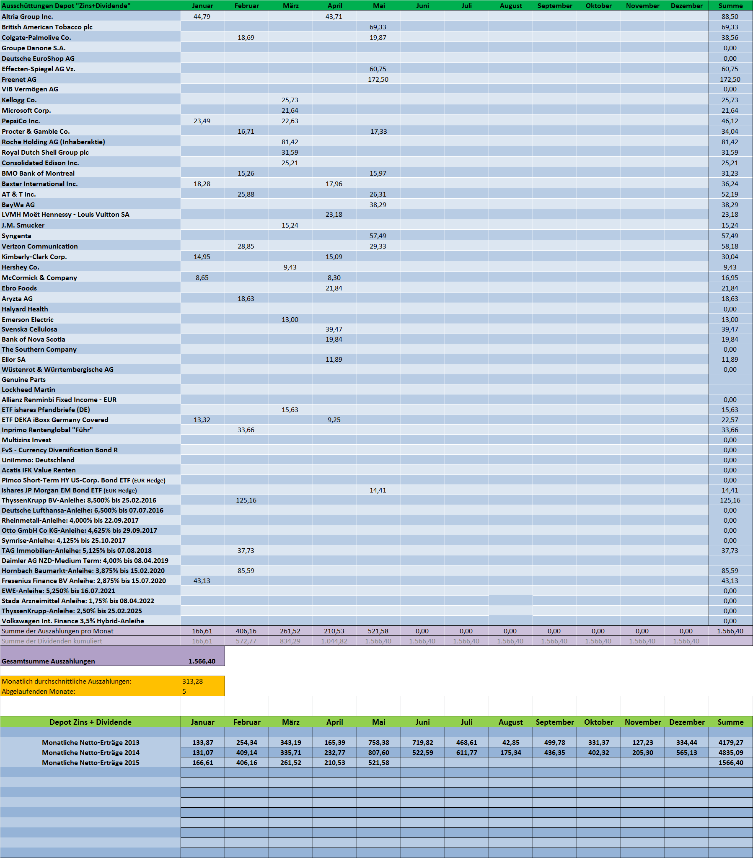The image size is (753, 858).
Task: Select the "Kellogg Co." row label
Action: [19, 100]
